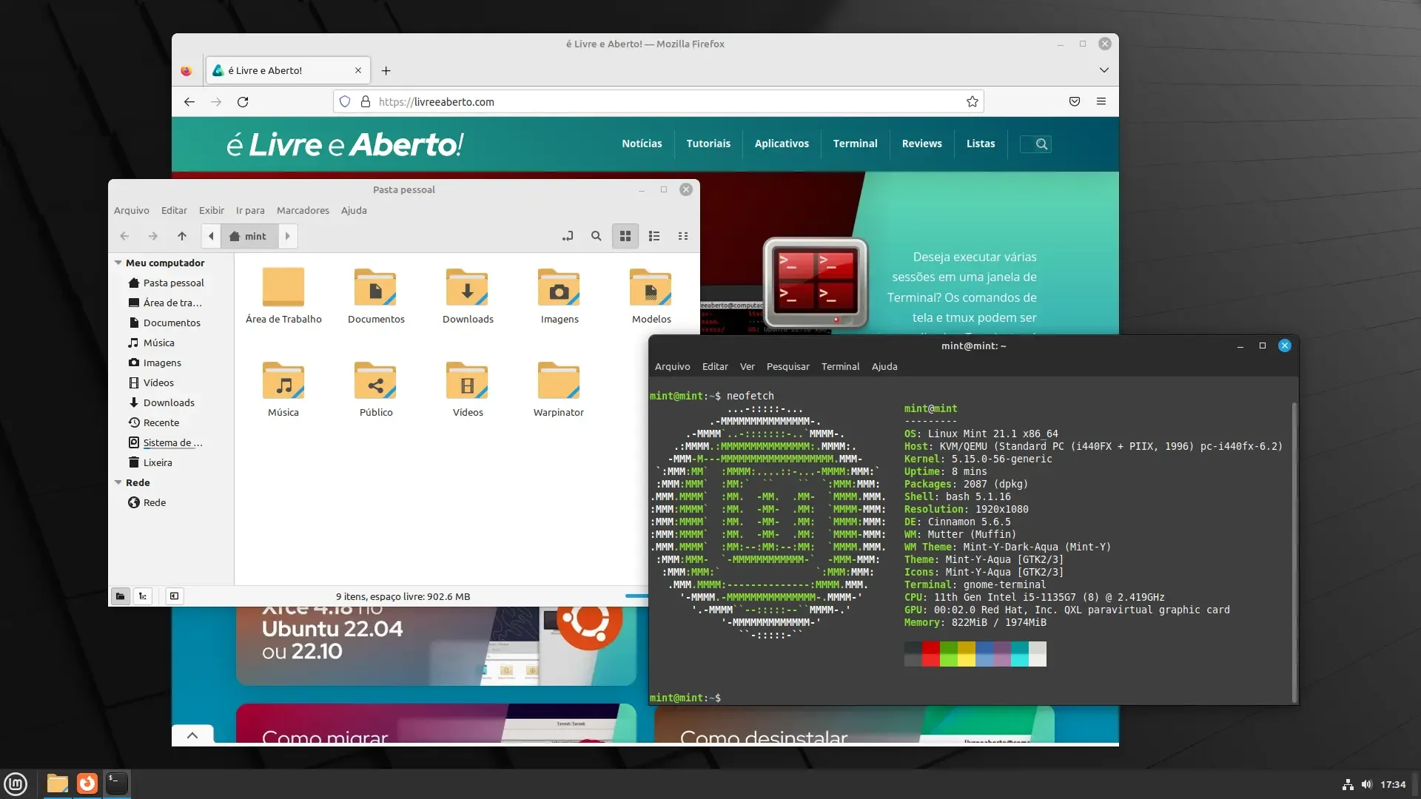Search files in the file manager
1421x799 pixels.
(596, 237)
